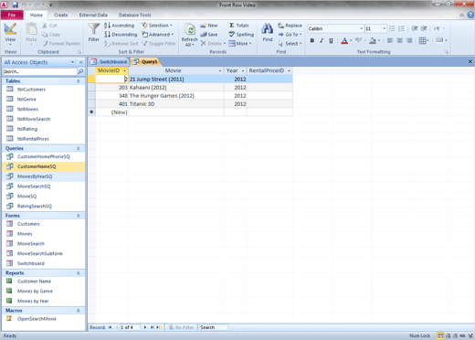
Task: Collapse the Queries group
Action: [x=79, y=148]
